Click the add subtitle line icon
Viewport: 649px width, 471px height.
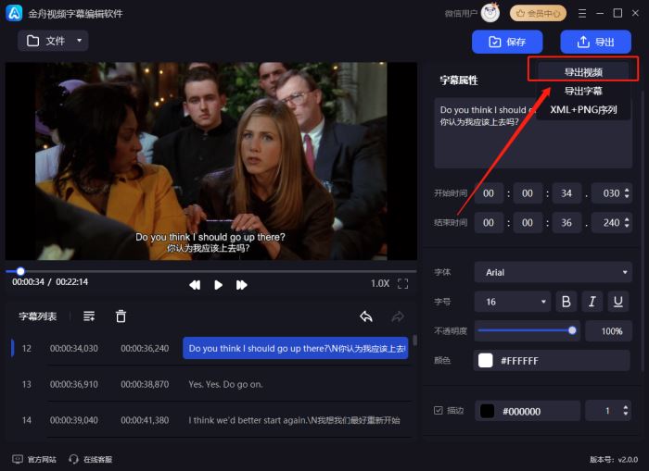[89, 316]
